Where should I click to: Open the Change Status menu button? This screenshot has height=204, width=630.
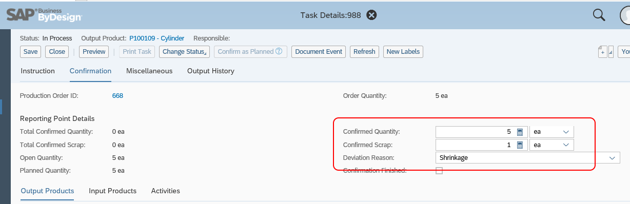tap(184, 51)
